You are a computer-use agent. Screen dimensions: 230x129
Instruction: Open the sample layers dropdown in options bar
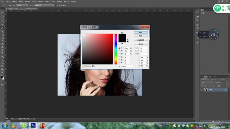[44, 5]
